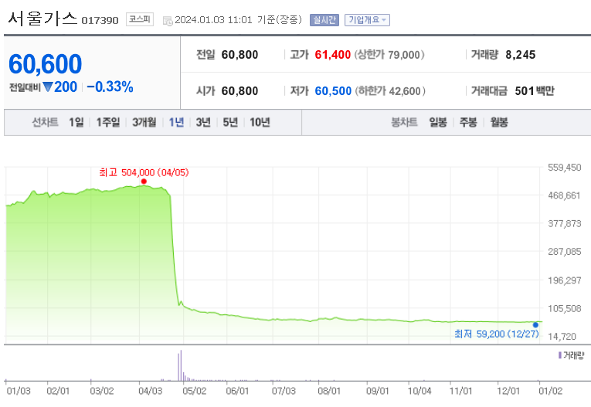
Task: Click the 시가 60,800 value
Action: pyautogui.click(x=239, y=91)
